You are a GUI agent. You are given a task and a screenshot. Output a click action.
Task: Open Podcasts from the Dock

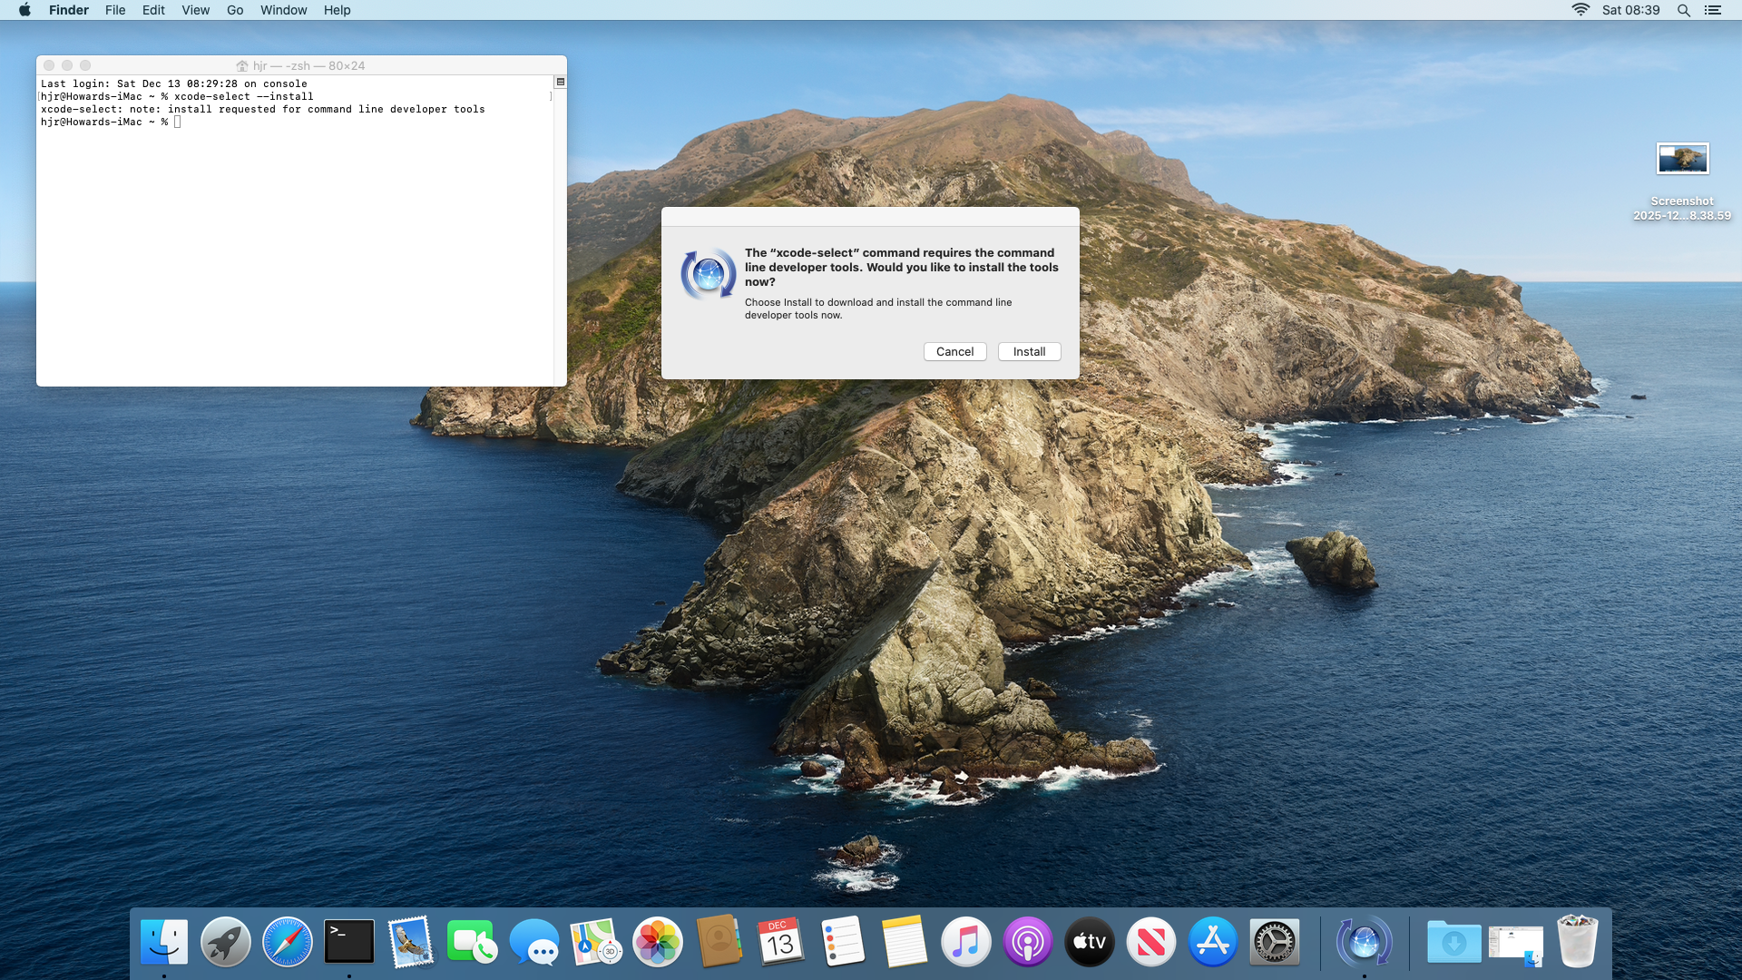coord(1028,942)
